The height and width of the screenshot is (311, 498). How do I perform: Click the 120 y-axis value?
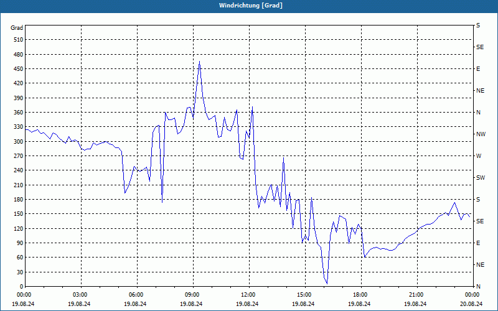pos(19,228)
